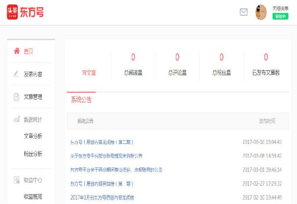Image resolution: width=297 pixels, height=204 pixels.
Task: Open 文章管理 in the sidebar
Action: [x=33, y=97]
